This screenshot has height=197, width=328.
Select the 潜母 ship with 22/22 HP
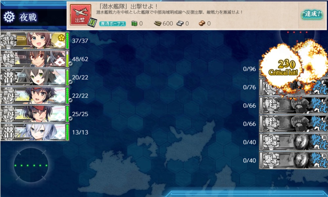pos(35,96)
